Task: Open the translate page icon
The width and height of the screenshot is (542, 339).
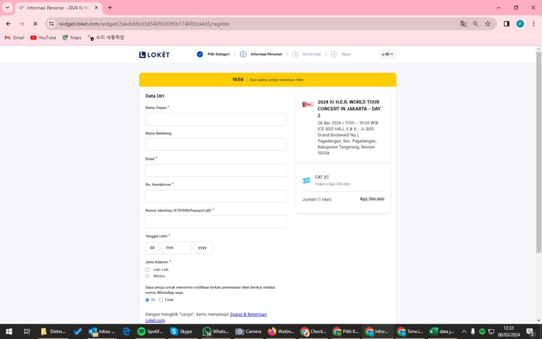Action: click(x=463, y=24)
